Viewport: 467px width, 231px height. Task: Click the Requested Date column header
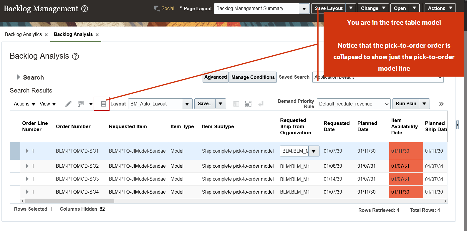click(337, 126)
